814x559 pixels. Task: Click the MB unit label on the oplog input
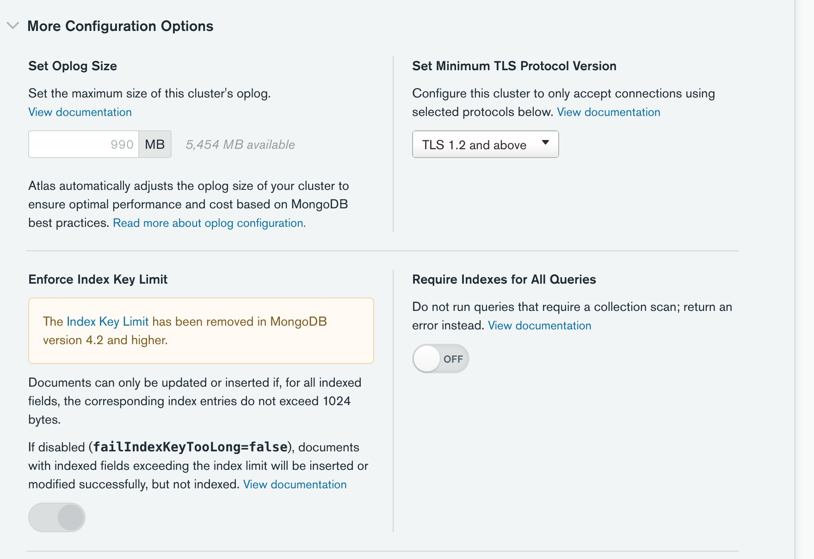(x=154, y=144)
